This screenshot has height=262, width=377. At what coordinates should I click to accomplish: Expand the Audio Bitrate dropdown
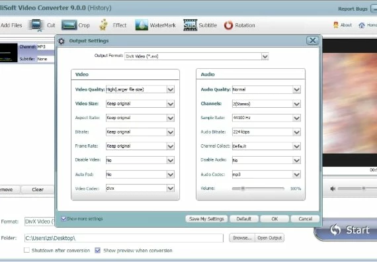(297, 132)
